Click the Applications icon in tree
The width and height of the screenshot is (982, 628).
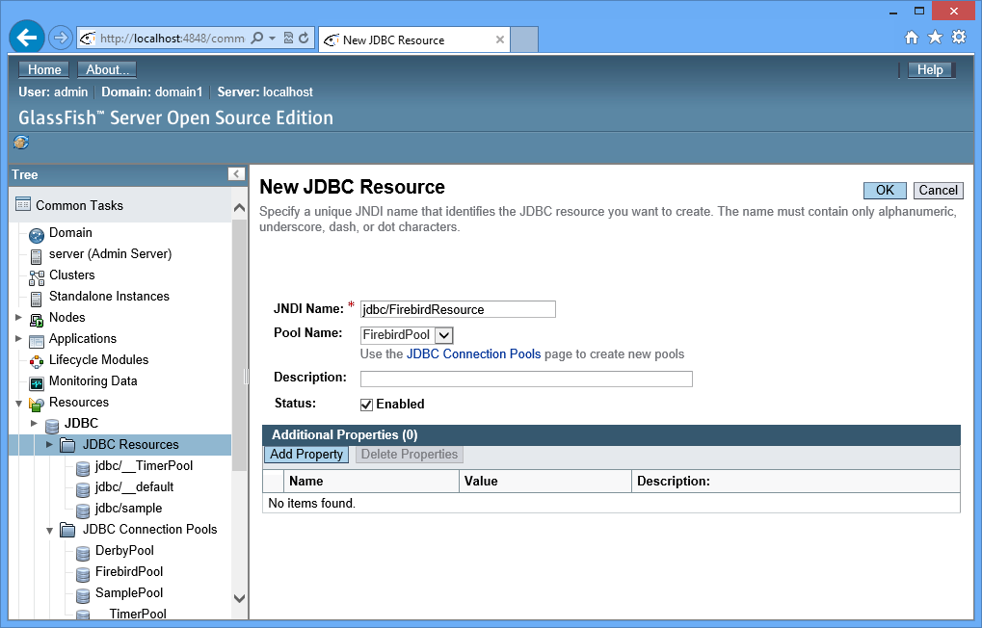click(x=37, y=341)
